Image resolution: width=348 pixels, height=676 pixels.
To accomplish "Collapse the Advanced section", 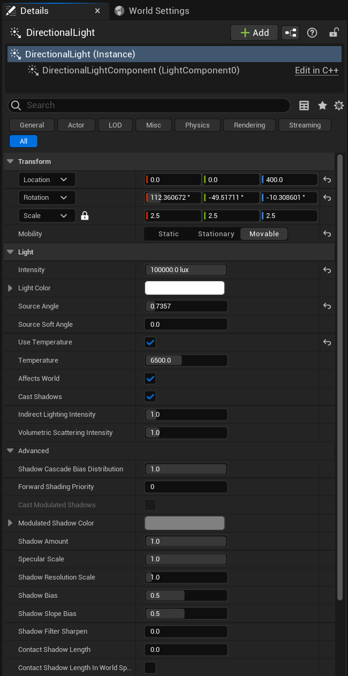I will 10,451.
